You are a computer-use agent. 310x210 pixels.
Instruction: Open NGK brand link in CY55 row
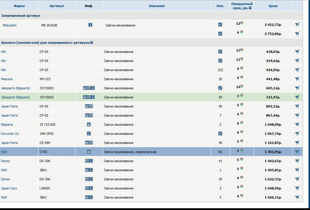[x=4, y=152]
